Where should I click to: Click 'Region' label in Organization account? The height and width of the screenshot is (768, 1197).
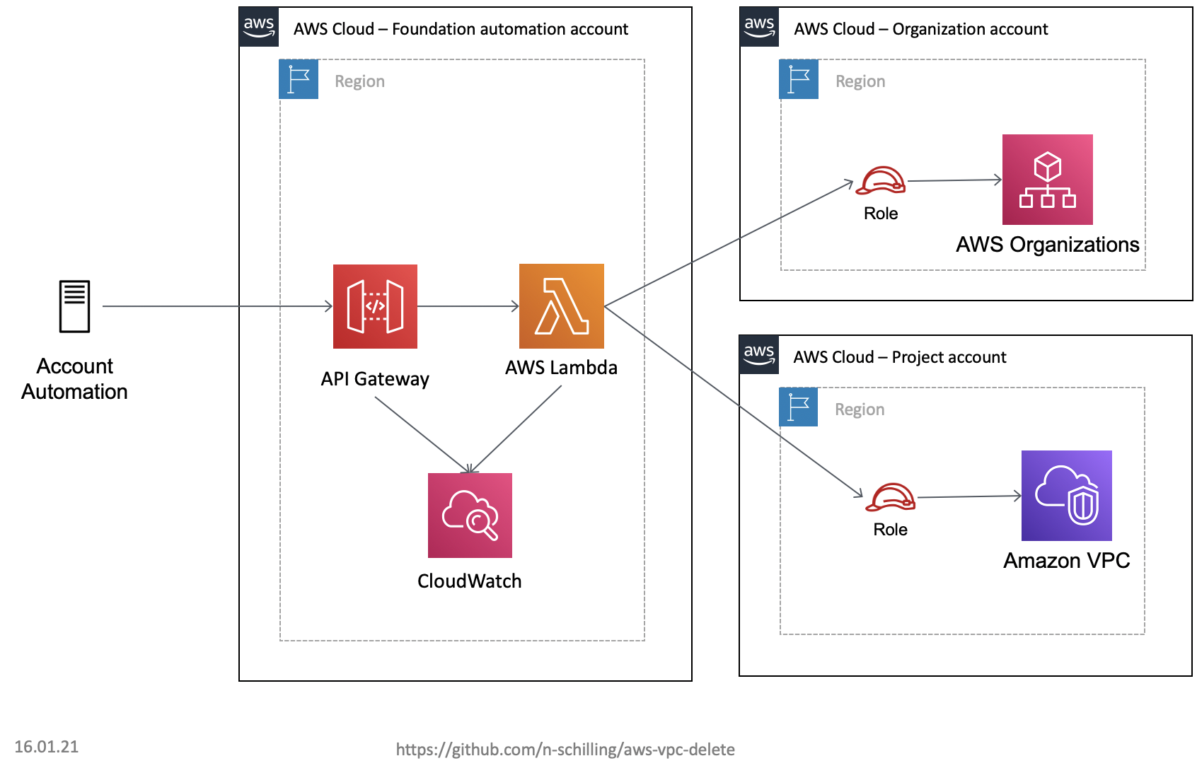[x=860, y=81]
